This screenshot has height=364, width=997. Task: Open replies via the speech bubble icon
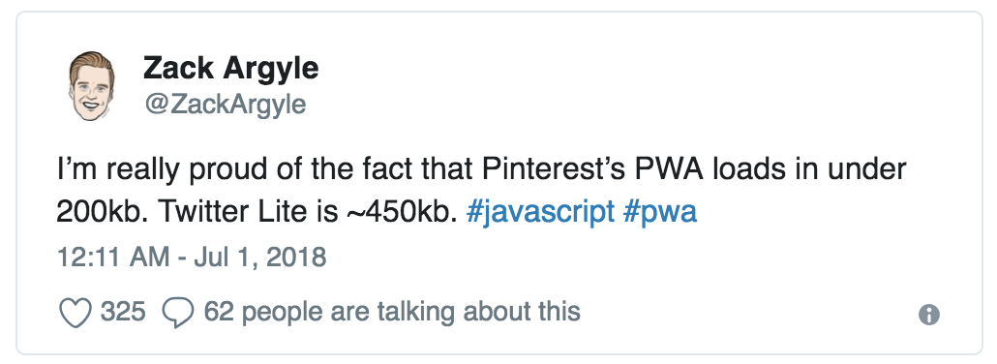coord(178,313)
